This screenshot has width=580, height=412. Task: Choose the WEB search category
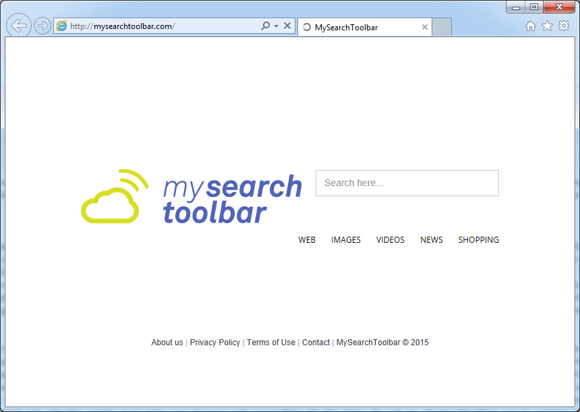307,240
